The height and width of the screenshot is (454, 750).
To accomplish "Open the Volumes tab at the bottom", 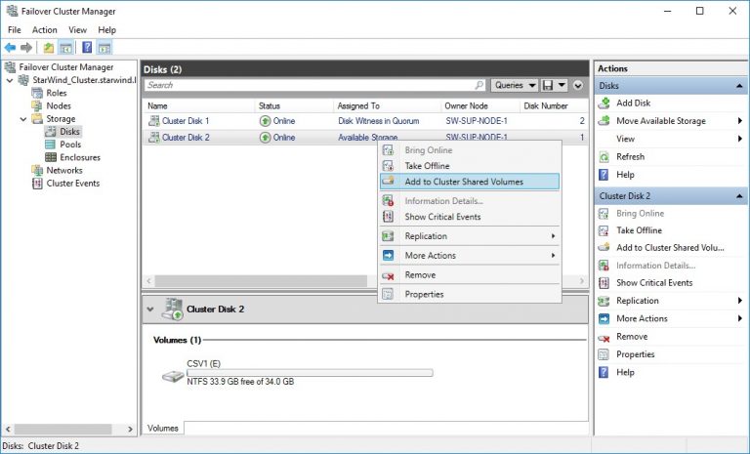I will coord(163,428).
